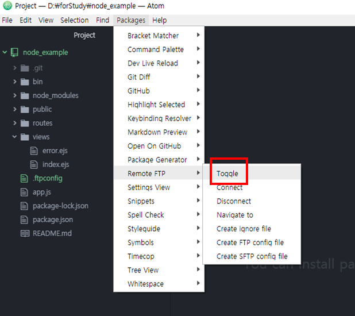The image size is (355, 316).
Task: Open Bracket Matcher submenu
Action: [x=159, y=36]
